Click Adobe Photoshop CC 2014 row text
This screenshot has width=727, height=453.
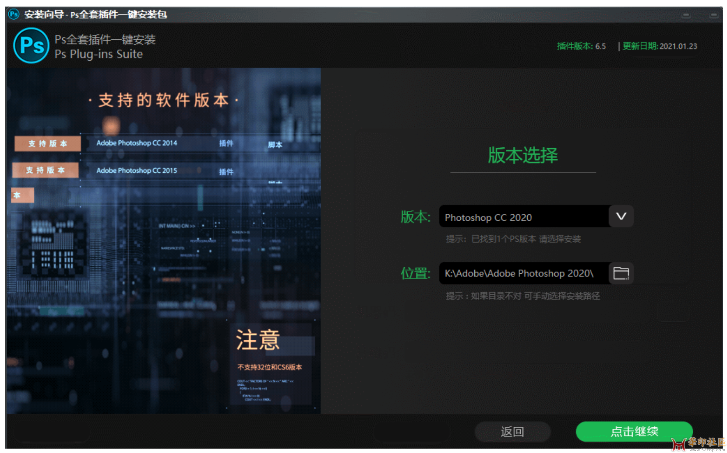click(x=137, y=143)
